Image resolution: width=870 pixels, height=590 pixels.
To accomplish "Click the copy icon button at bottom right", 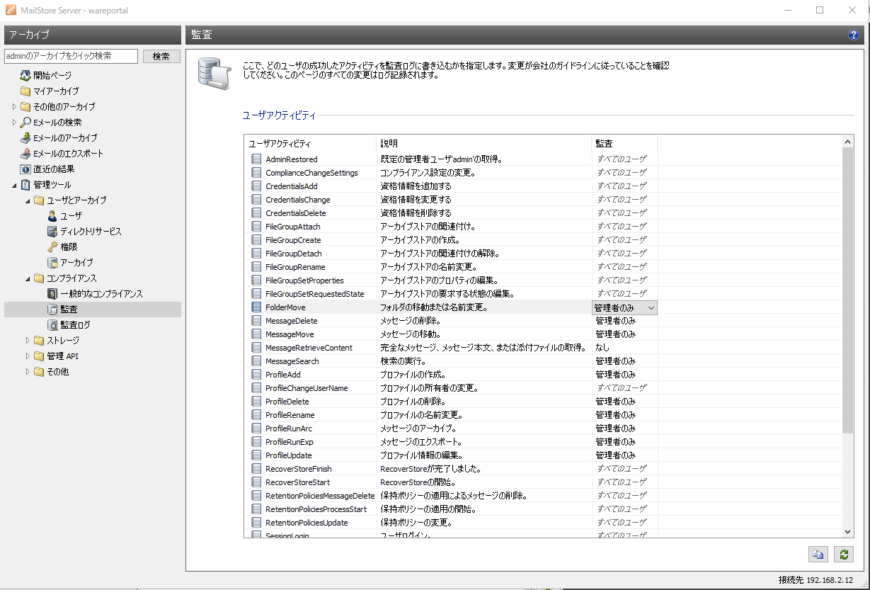I will pos(818,555).
